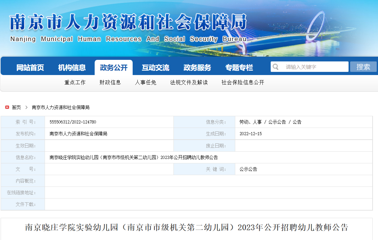Open the 机构信息 navigation tab

(72, 67)
